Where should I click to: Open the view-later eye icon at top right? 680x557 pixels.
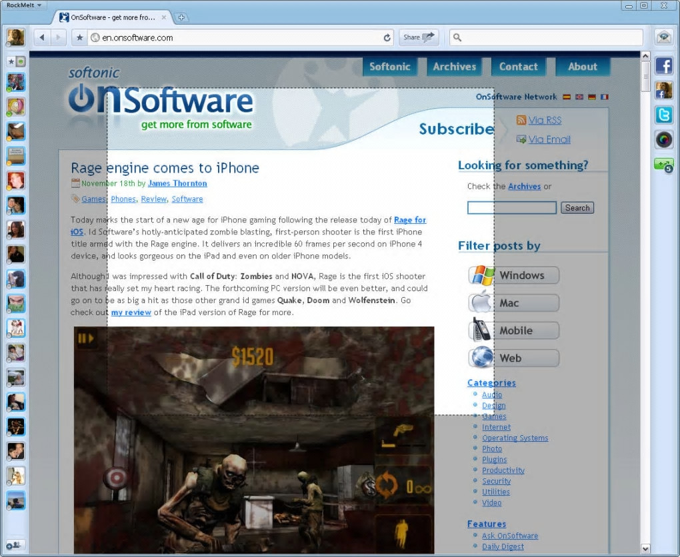point(663,37)
